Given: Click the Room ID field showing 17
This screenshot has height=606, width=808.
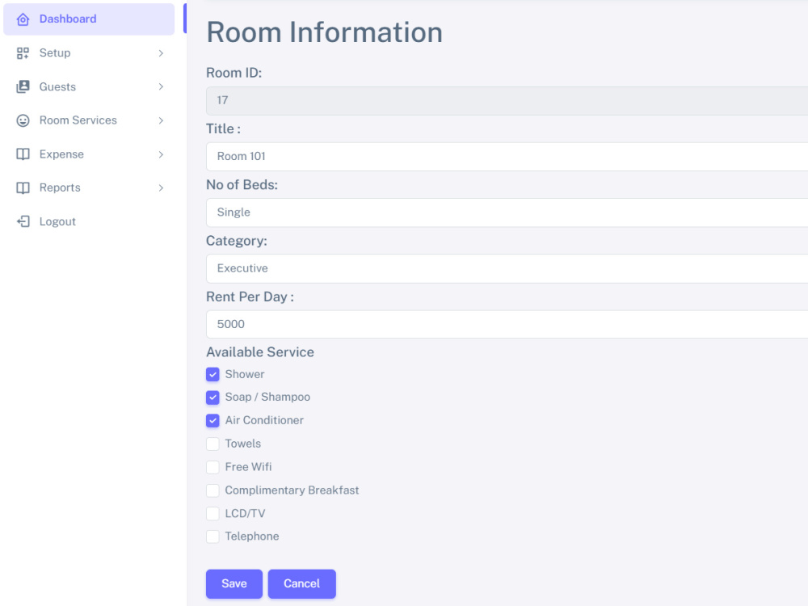Looking at the screenshot, I should pos(507,100).
